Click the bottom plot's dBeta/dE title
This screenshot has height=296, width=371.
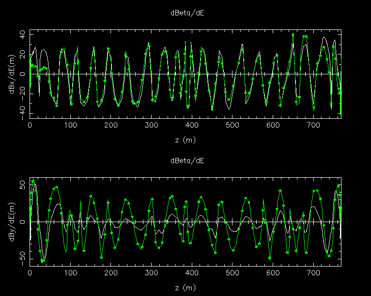coord(187,160)
